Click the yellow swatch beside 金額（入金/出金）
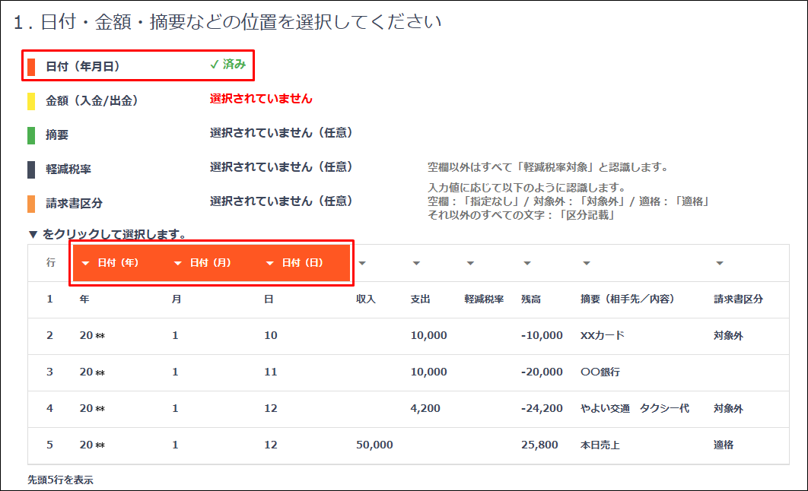The height and width of the screenshot is (491, 808). click(31, 101)
